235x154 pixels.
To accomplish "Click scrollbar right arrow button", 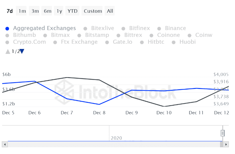I will click(x=226, y=144).
